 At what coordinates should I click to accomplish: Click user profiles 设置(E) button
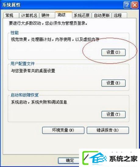click(x=113, y=83)
